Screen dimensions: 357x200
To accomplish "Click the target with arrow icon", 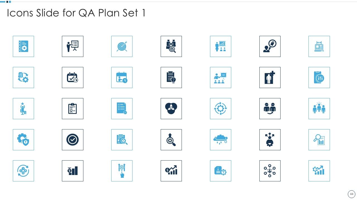I will (x=122, y=46).
